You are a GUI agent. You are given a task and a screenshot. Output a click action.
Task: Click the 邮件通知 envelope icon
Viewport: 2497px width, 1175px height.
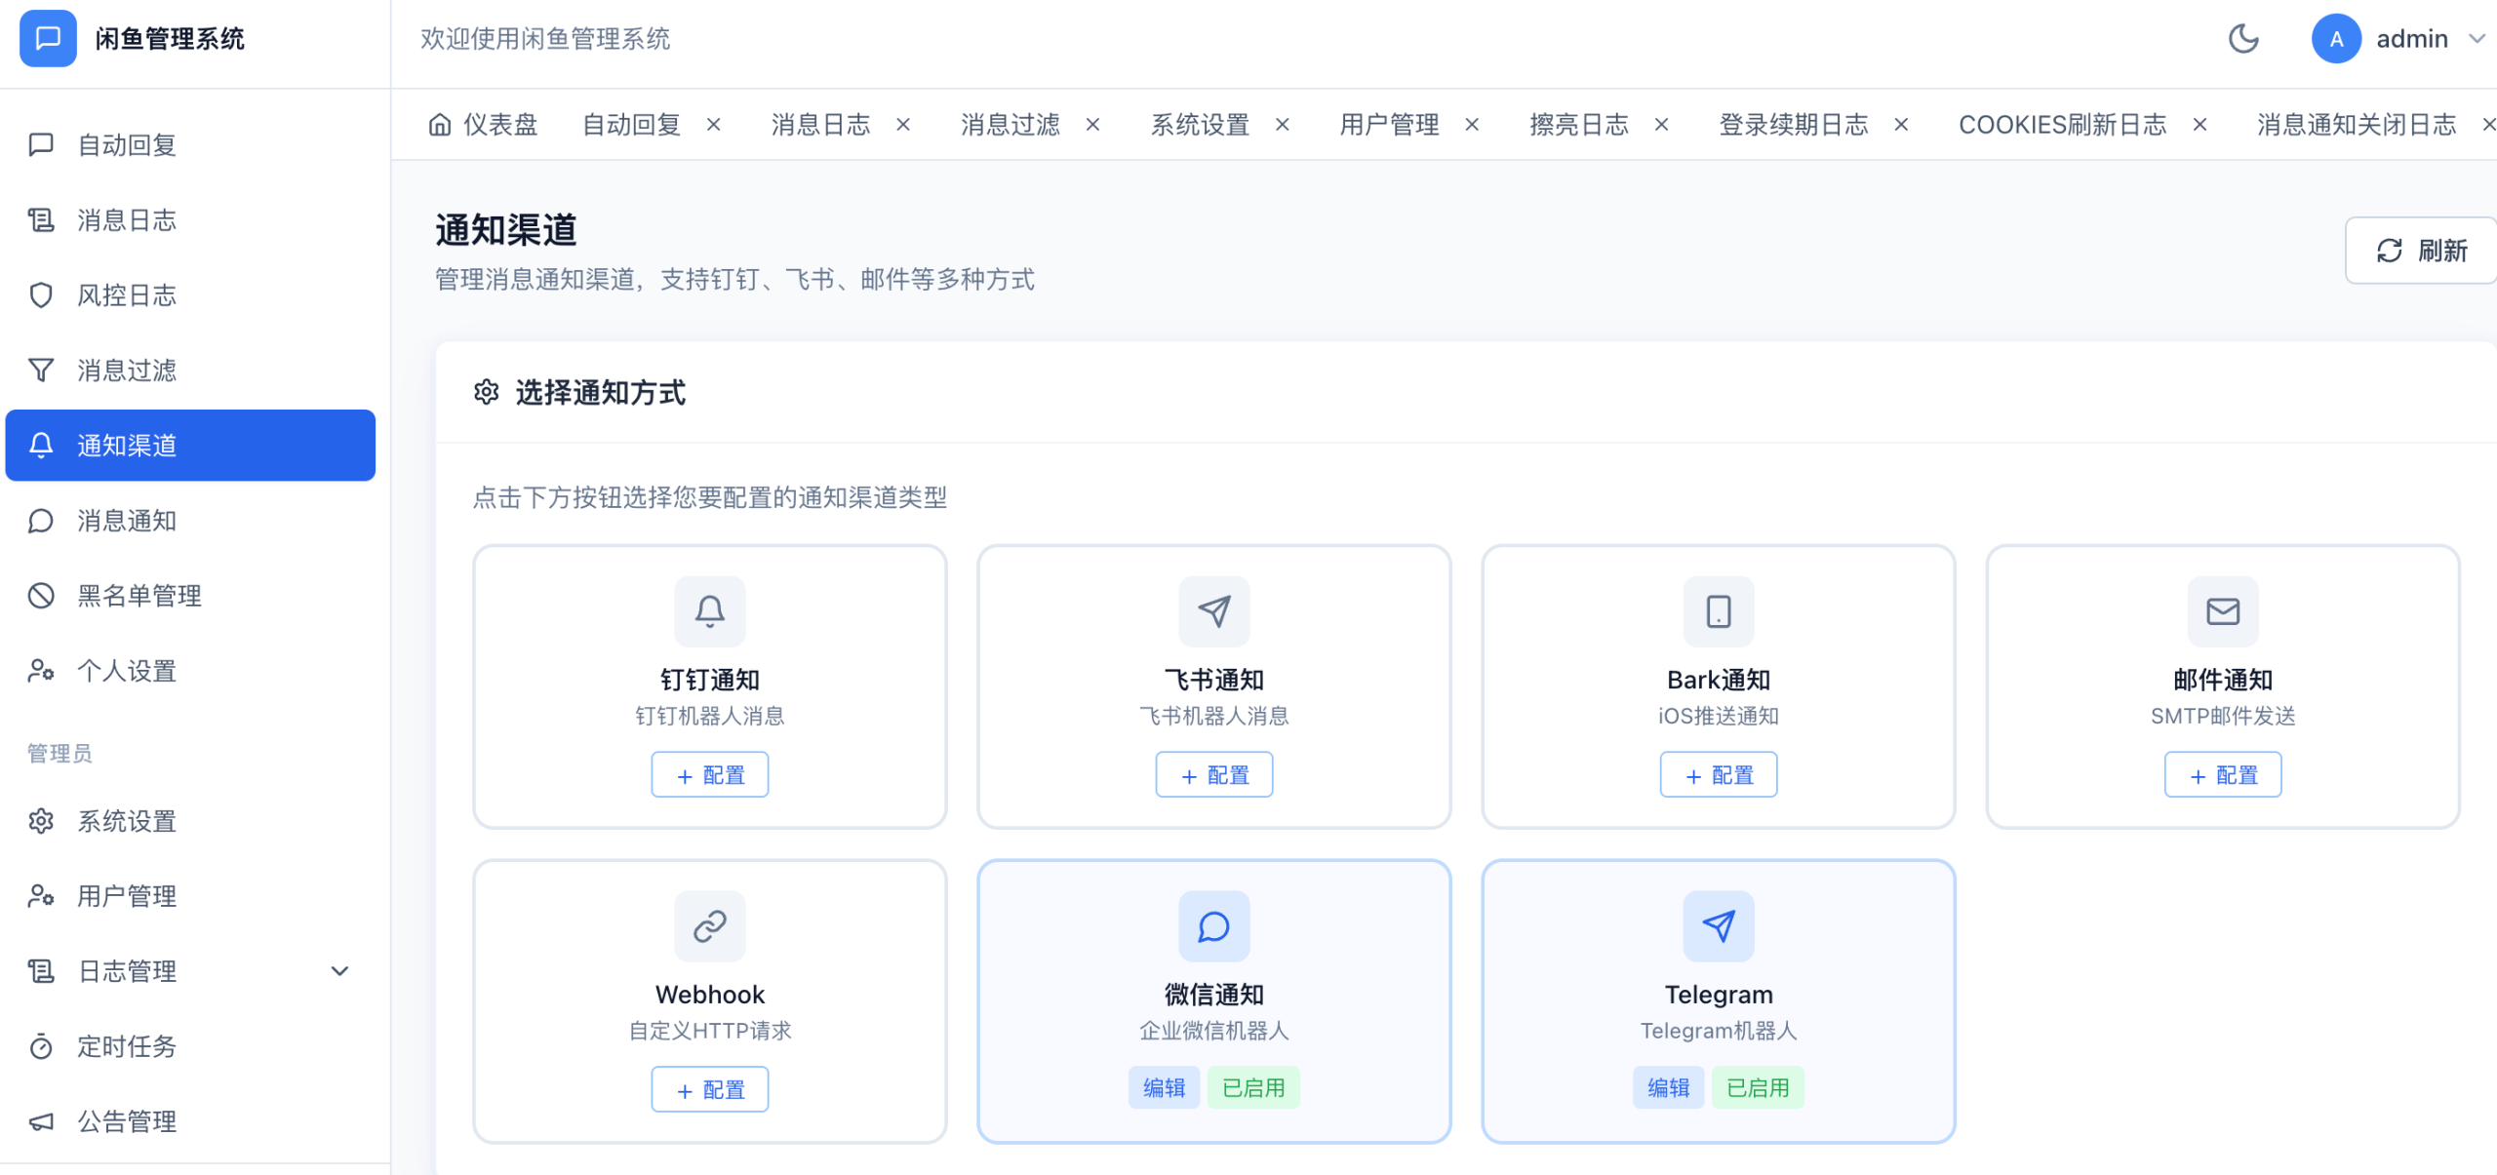point(2223,611)
